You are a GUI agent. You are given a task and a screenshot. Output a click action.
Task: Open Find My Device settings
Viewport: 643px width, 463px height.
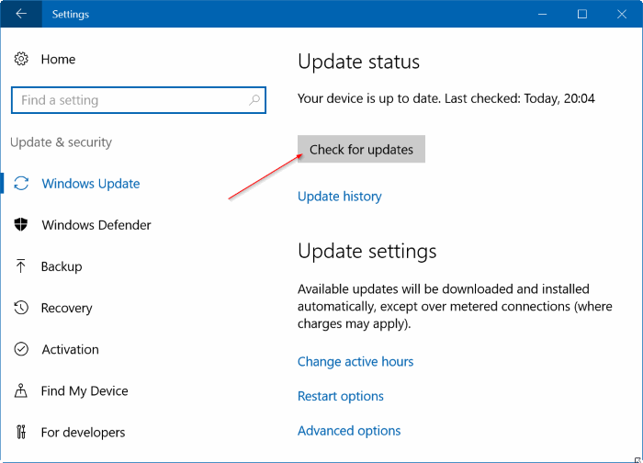point(85,390)
